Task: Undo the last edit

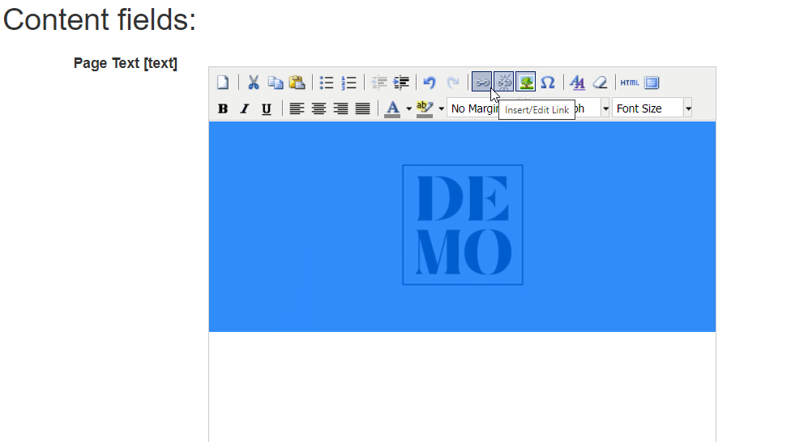Action: click(x=430, y=82)
